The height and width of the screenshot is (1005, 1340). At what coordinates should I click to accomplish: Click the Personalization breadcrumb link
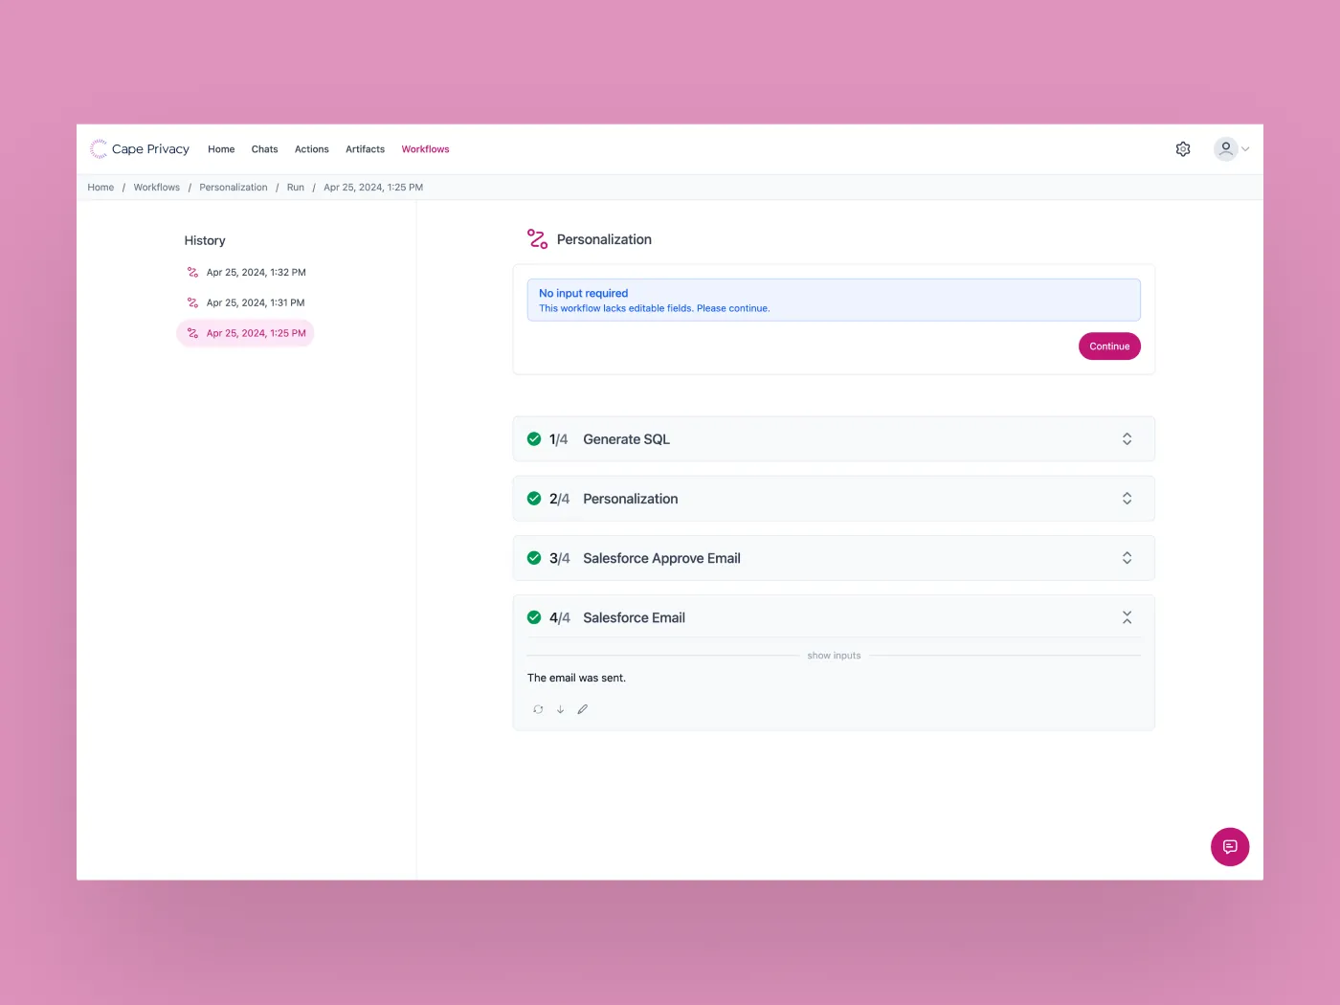click(x=233, y=188)
